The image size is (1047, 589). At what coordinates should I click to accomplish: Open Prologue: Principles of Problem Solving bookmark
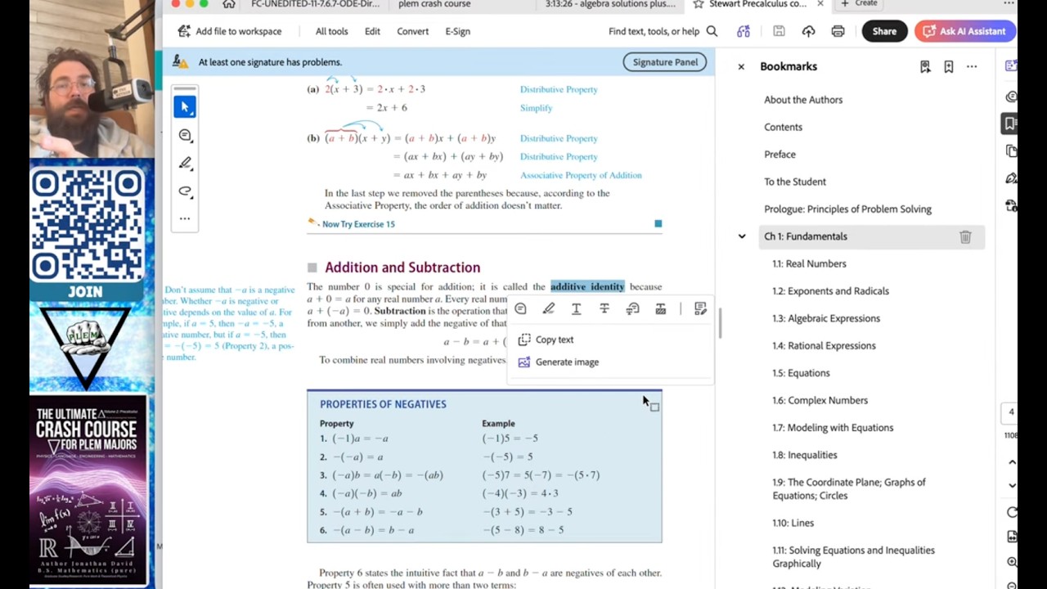(847, 209)
